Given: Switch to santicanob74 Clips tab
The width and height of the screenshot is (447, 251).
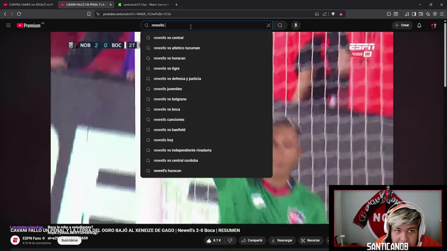Looking at the screenshot, I should pos(143,5).
